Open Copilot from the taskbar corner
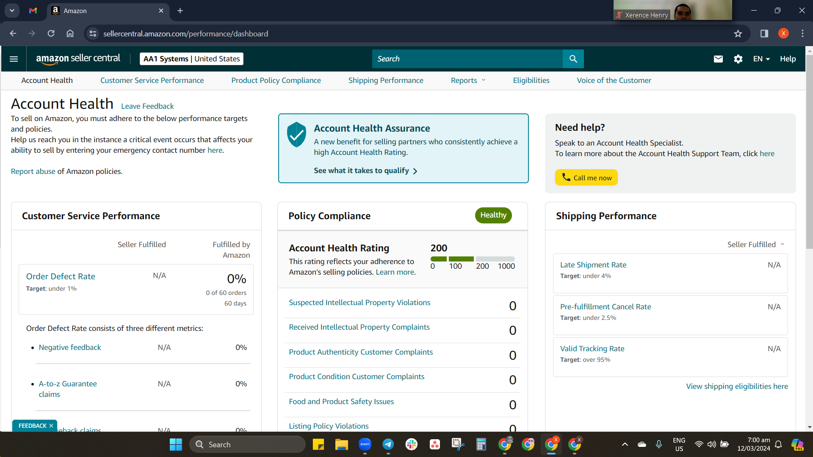This screenshot has width=813, height=457. (x=797, y=444)
